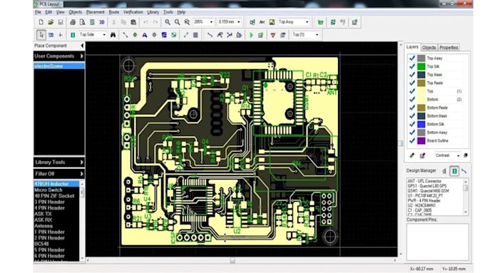Select the Copper Pour tool

click(x=164, y=35)
